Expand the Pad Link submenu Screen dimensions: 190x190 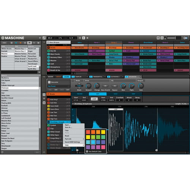[x=74, y=139]
